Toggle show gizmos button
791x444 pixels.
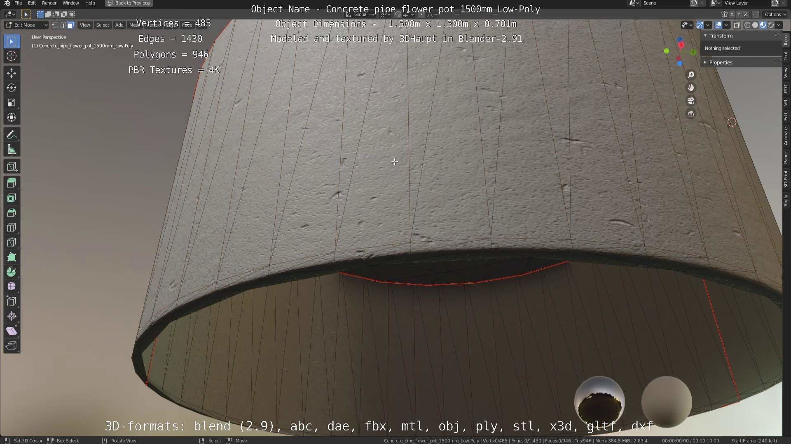click(700, 25)
